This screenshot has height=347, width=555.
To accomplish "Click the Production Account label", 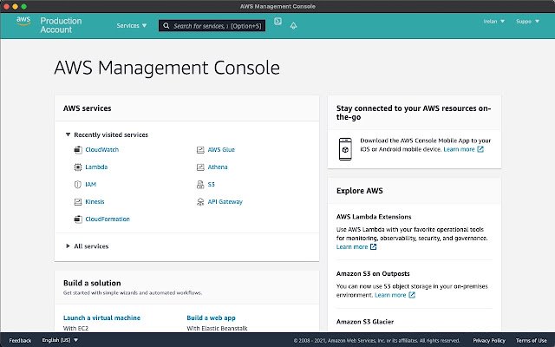I will (x=61, y=25).
